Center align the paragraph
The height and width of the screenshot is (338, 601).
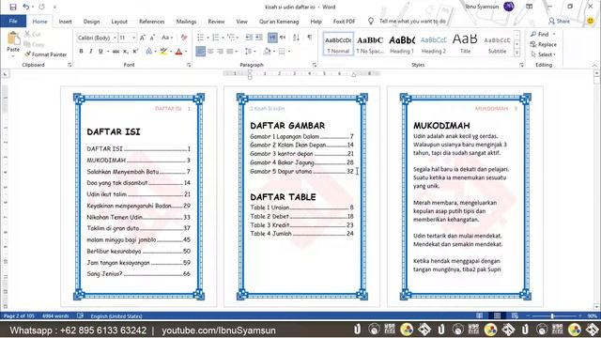click(x=210, y=52)
